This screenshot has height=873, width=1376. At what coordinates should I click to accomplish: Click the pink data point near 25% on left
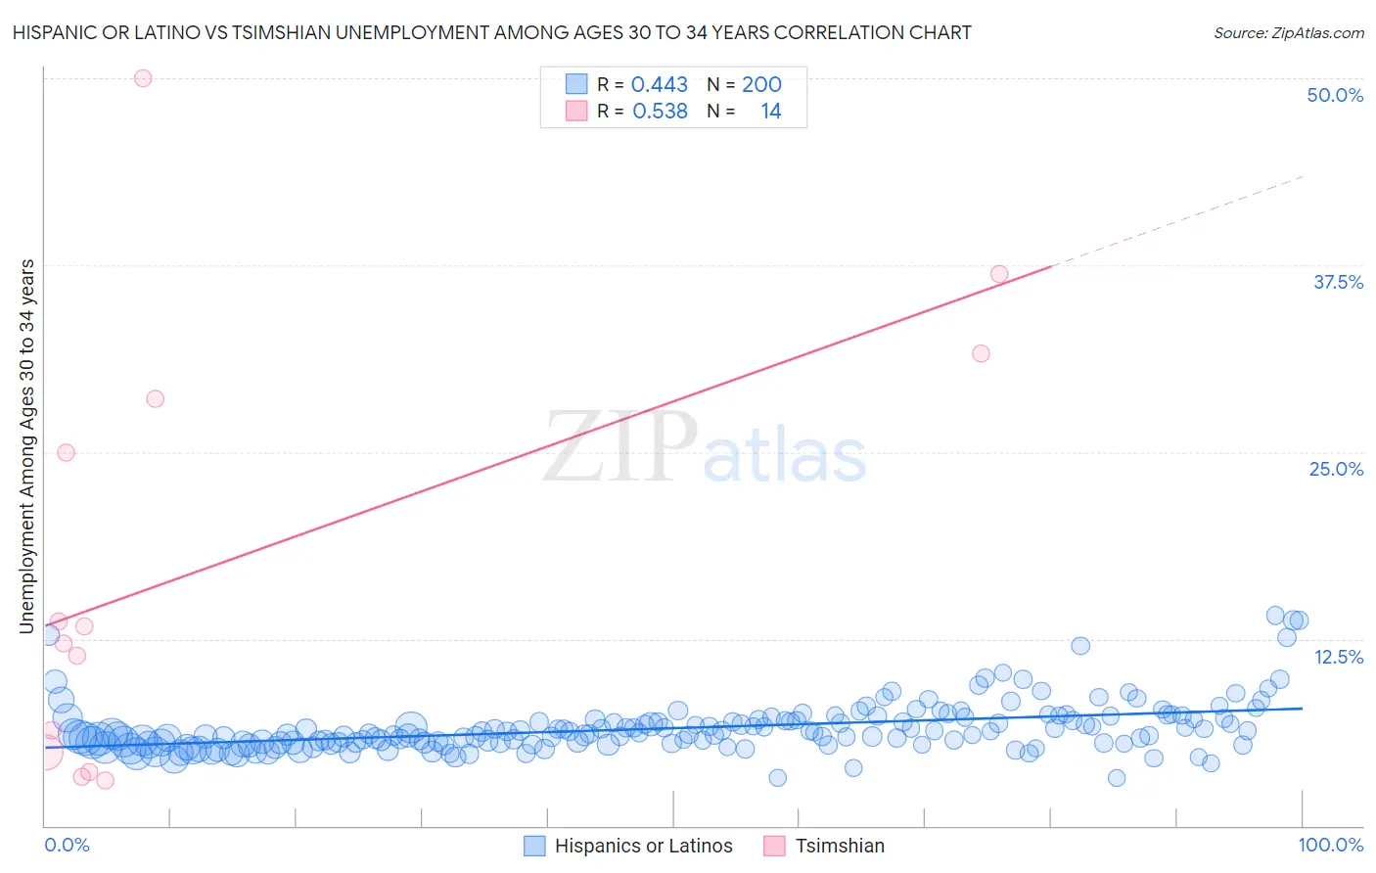pyautogui.click(x=66, y=452)
